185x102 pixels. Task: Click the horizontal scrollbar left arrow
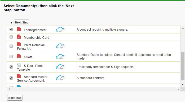coord(9,89)
